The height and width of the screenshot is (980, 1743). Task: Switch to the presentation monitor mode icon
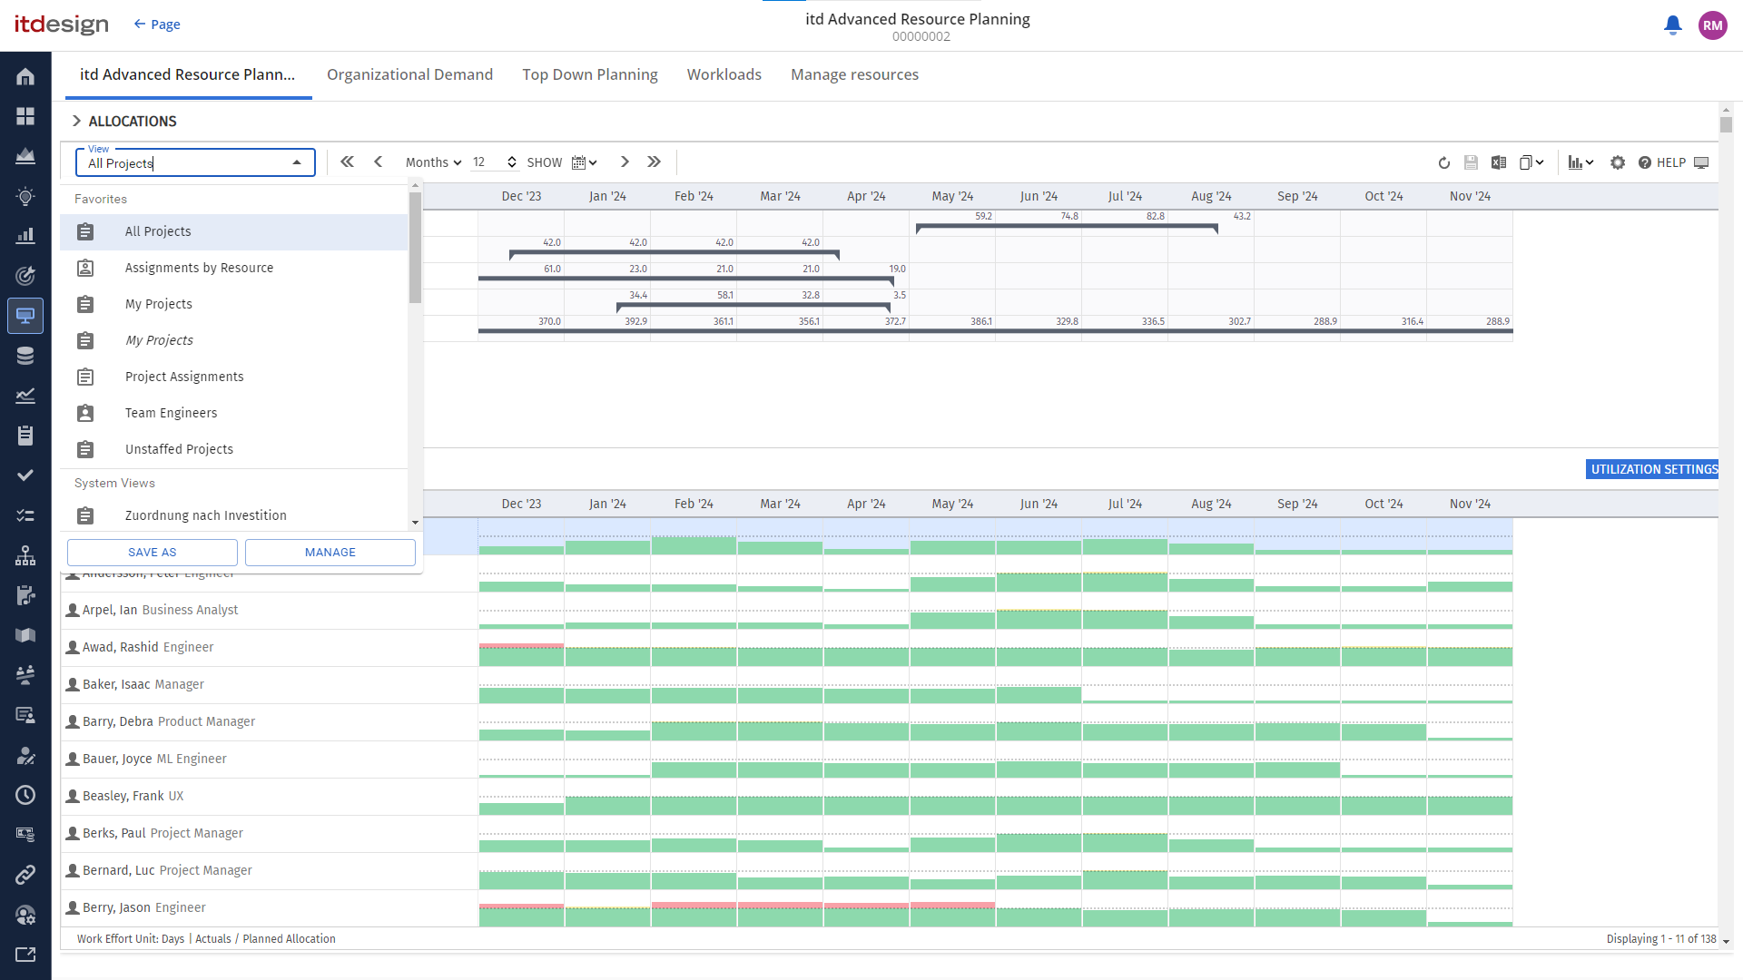(x=1702, y=162)
